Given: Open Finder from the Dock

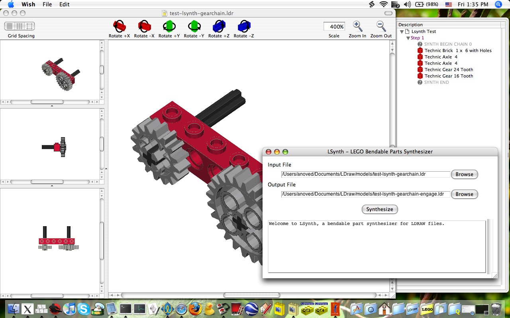Looking at the screenshot, I should coord(14,309).
